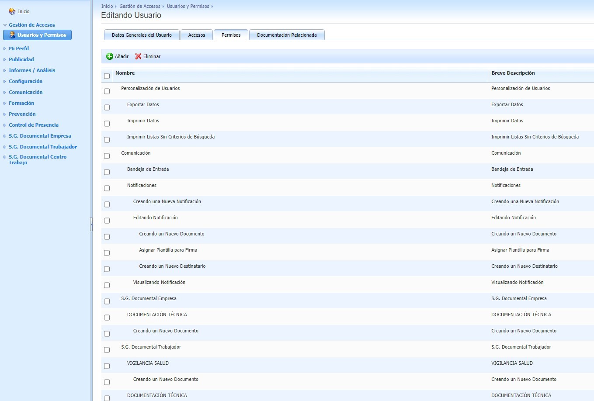Check the Imprimir Listas Sin Criterios checkbox
This screenshot has height=401, width=594.
pyautogui.click(x=107, y=140)
